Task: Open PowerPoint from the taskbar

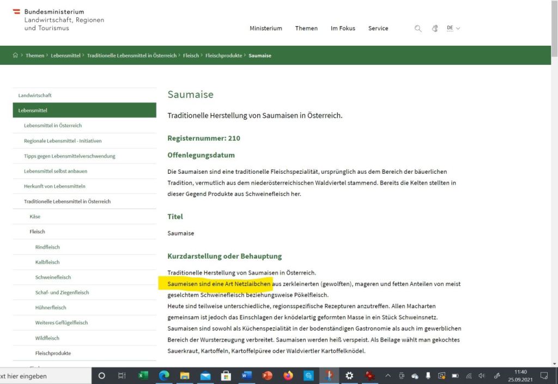Action: click(267, 376)
